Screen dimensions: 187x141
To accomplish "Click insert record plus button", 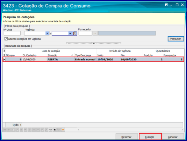I will [x=30, y=130].
